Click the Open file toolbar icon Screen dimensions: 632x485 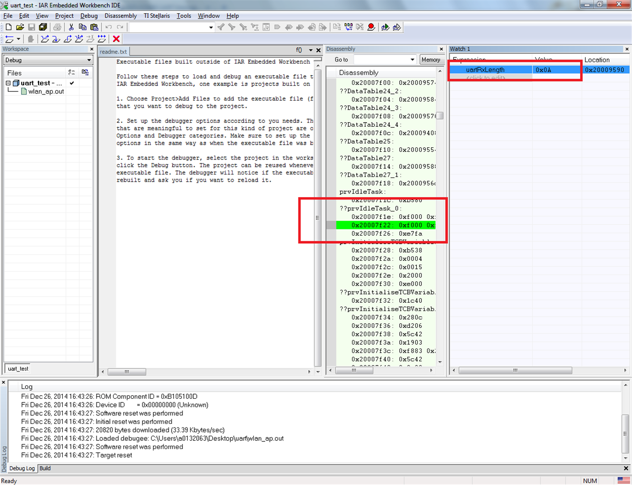pyautogui.click(x=20, y=27)
